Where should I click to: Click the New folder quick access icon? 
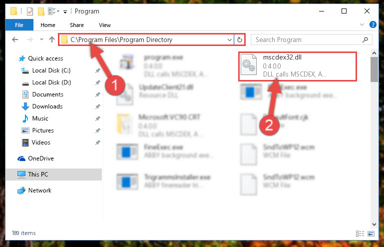[41, 11]
